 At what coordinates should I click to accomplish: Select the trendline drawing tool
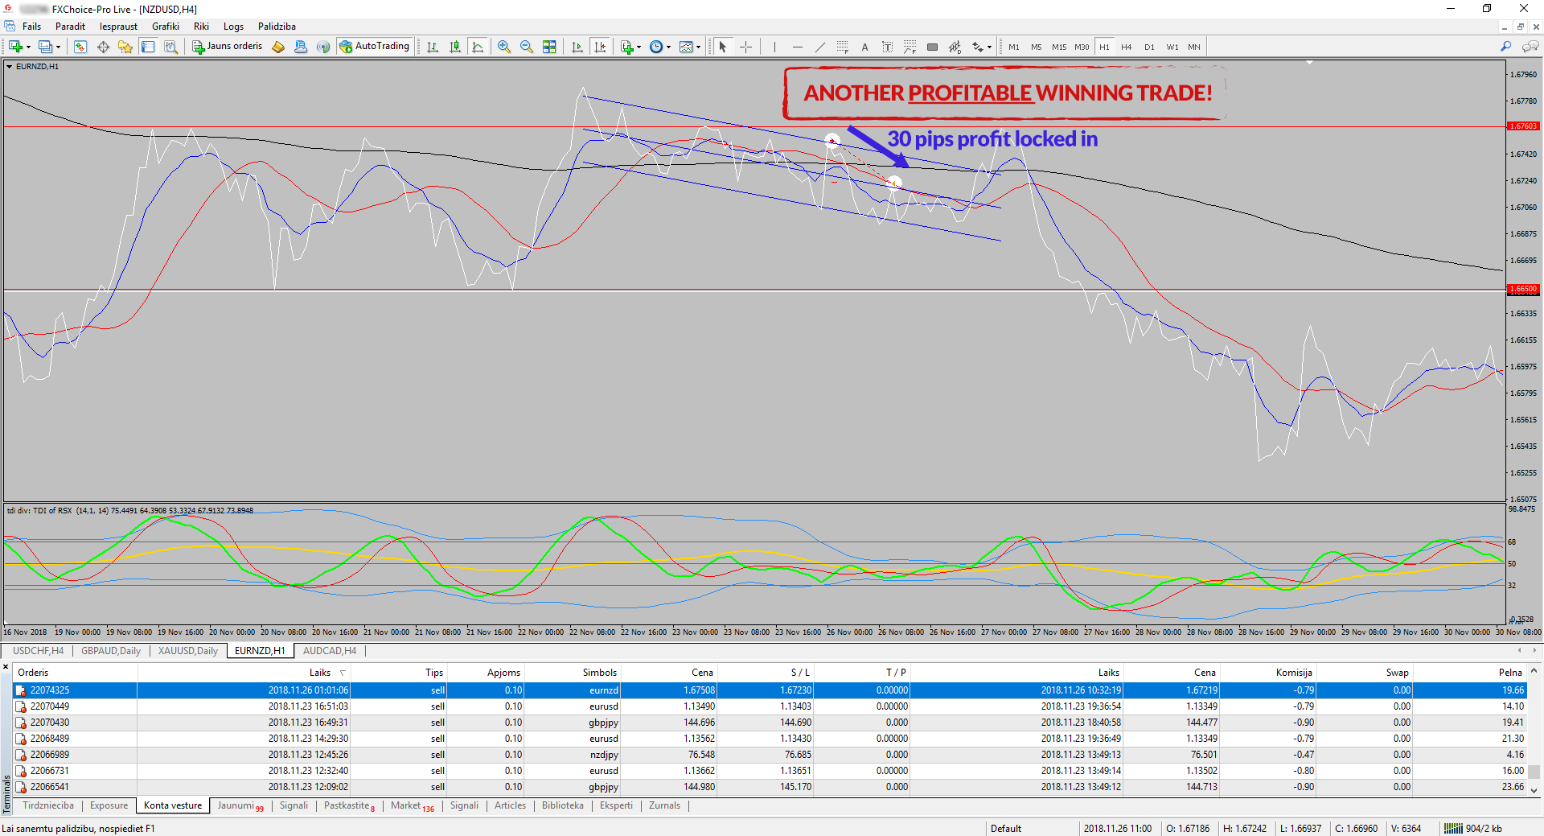pyautogui.click(x=819, y=47)
